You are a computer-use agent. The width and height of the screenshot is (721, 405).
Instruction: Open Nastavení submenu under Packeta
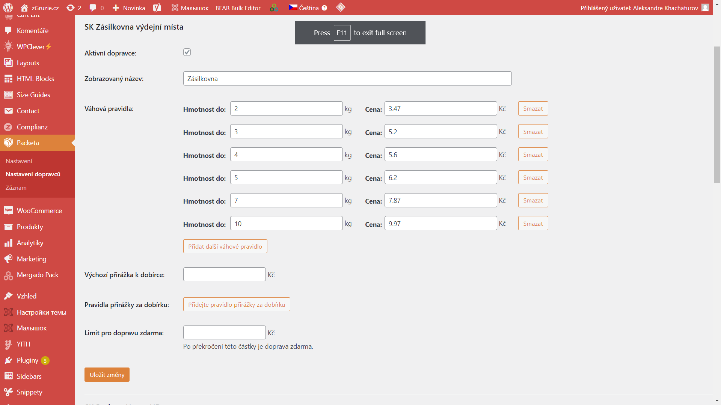[x=19, y=161]
